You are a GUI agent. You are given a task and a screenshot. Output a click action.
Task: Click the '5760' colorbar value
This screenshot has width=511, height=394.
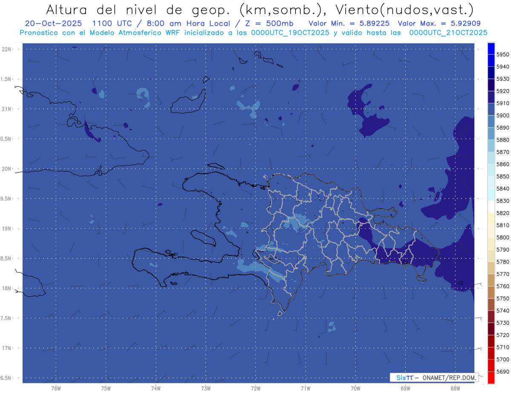point(502,286)
